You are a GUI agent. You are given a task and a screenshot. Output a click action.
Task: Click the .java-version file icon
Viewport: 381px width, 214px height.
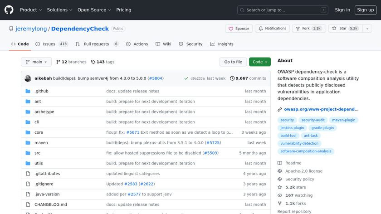[x=28, y=195]
